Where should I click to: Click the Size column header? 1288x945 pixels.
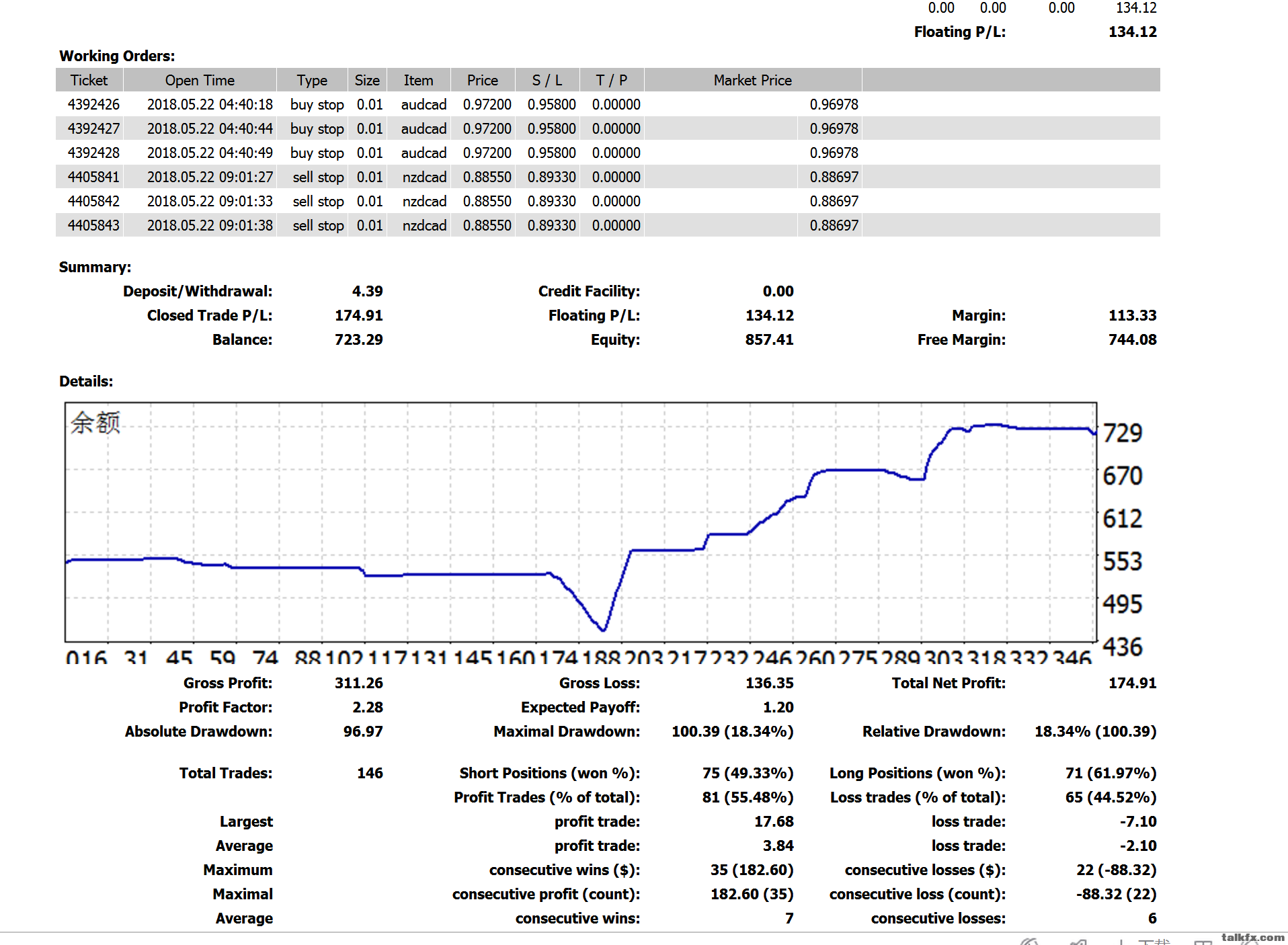(x=367, y=80)
